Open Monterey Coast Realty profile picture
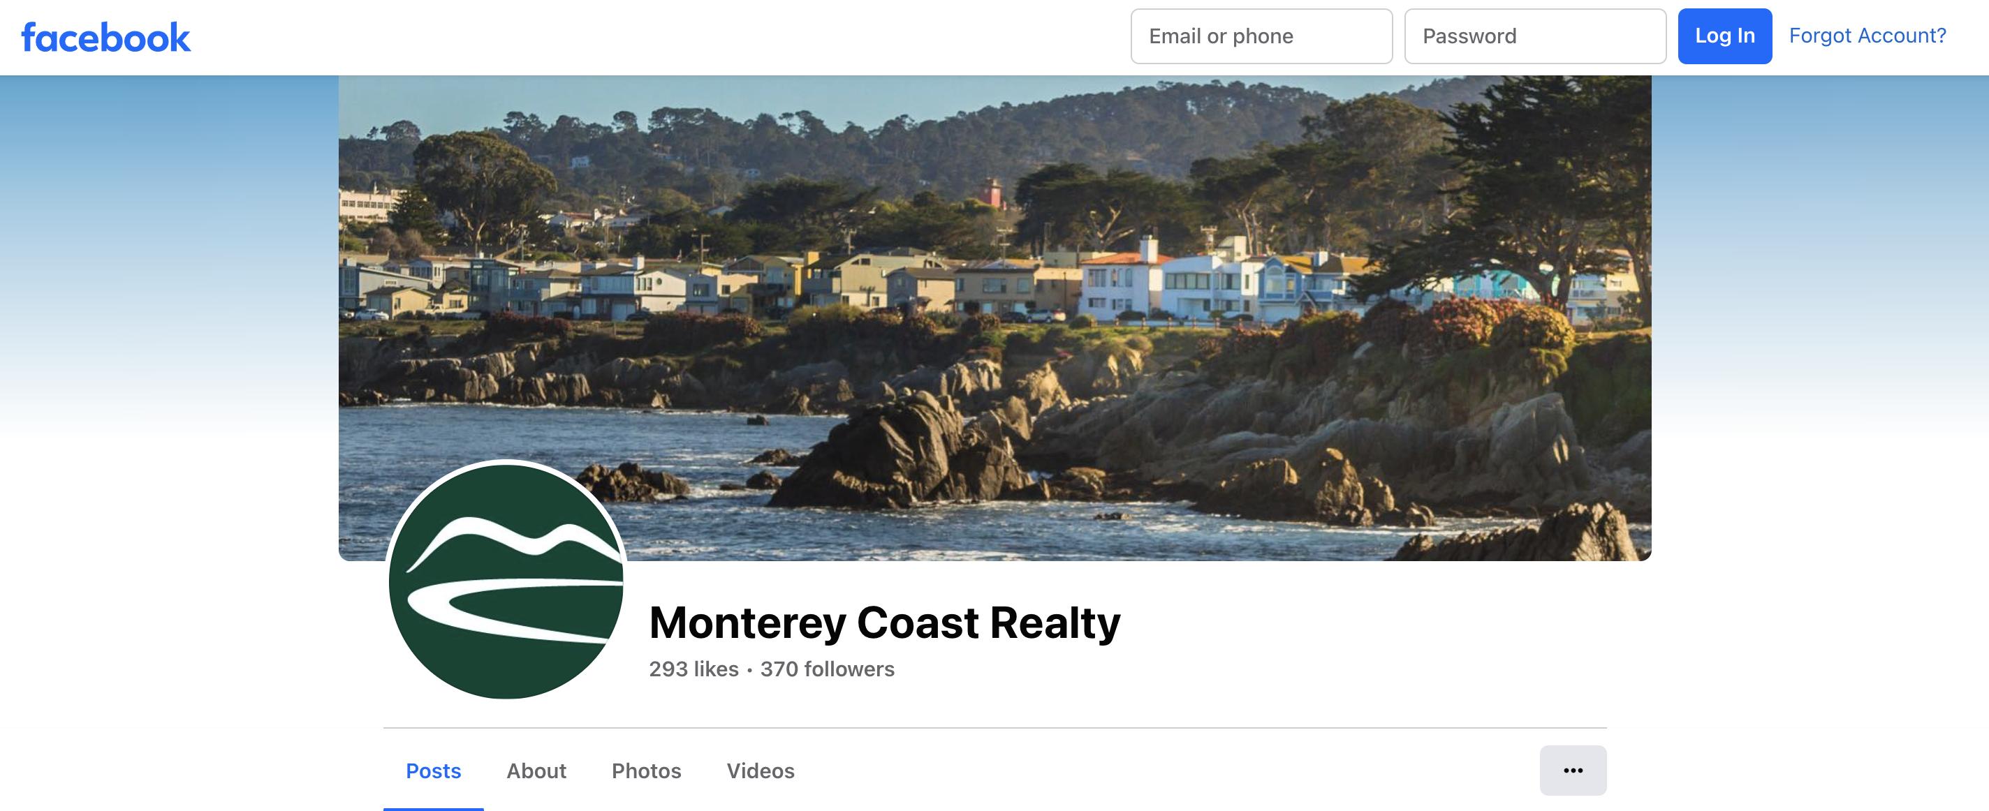 coord(506,579)
